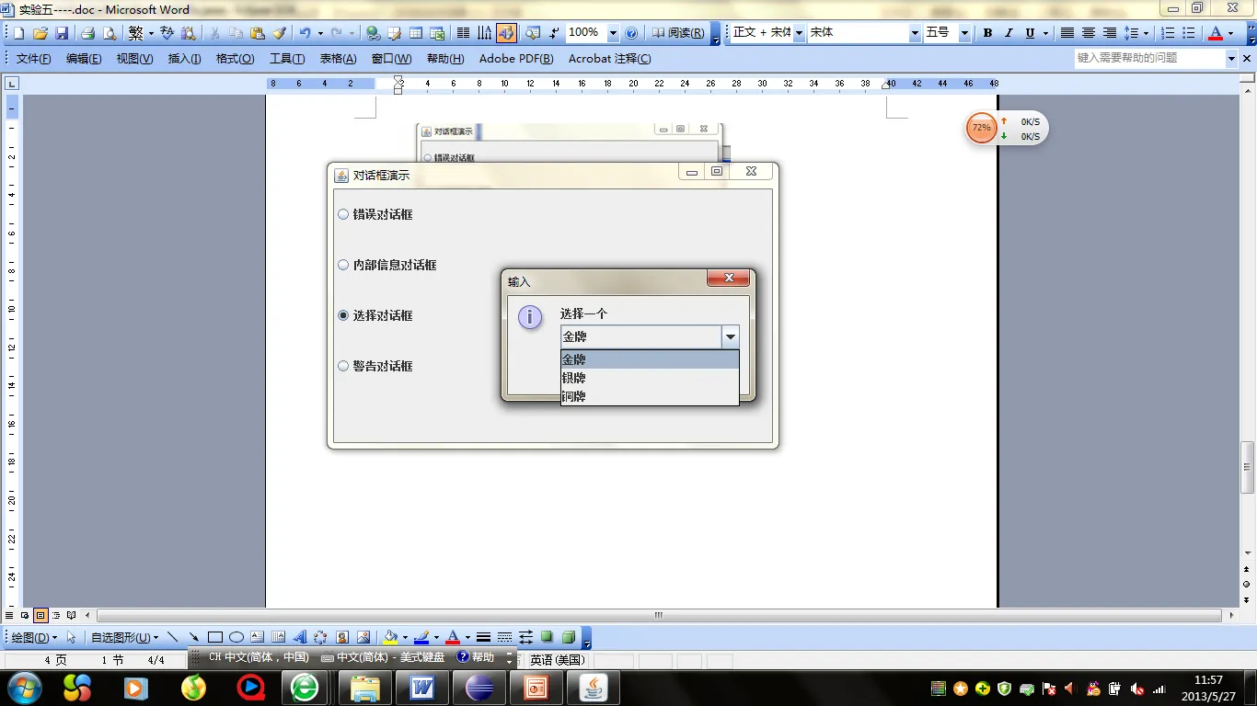Toggle Underline formatting
The width and height of the screenshot is (1257, 706).
coord(1030,33)
